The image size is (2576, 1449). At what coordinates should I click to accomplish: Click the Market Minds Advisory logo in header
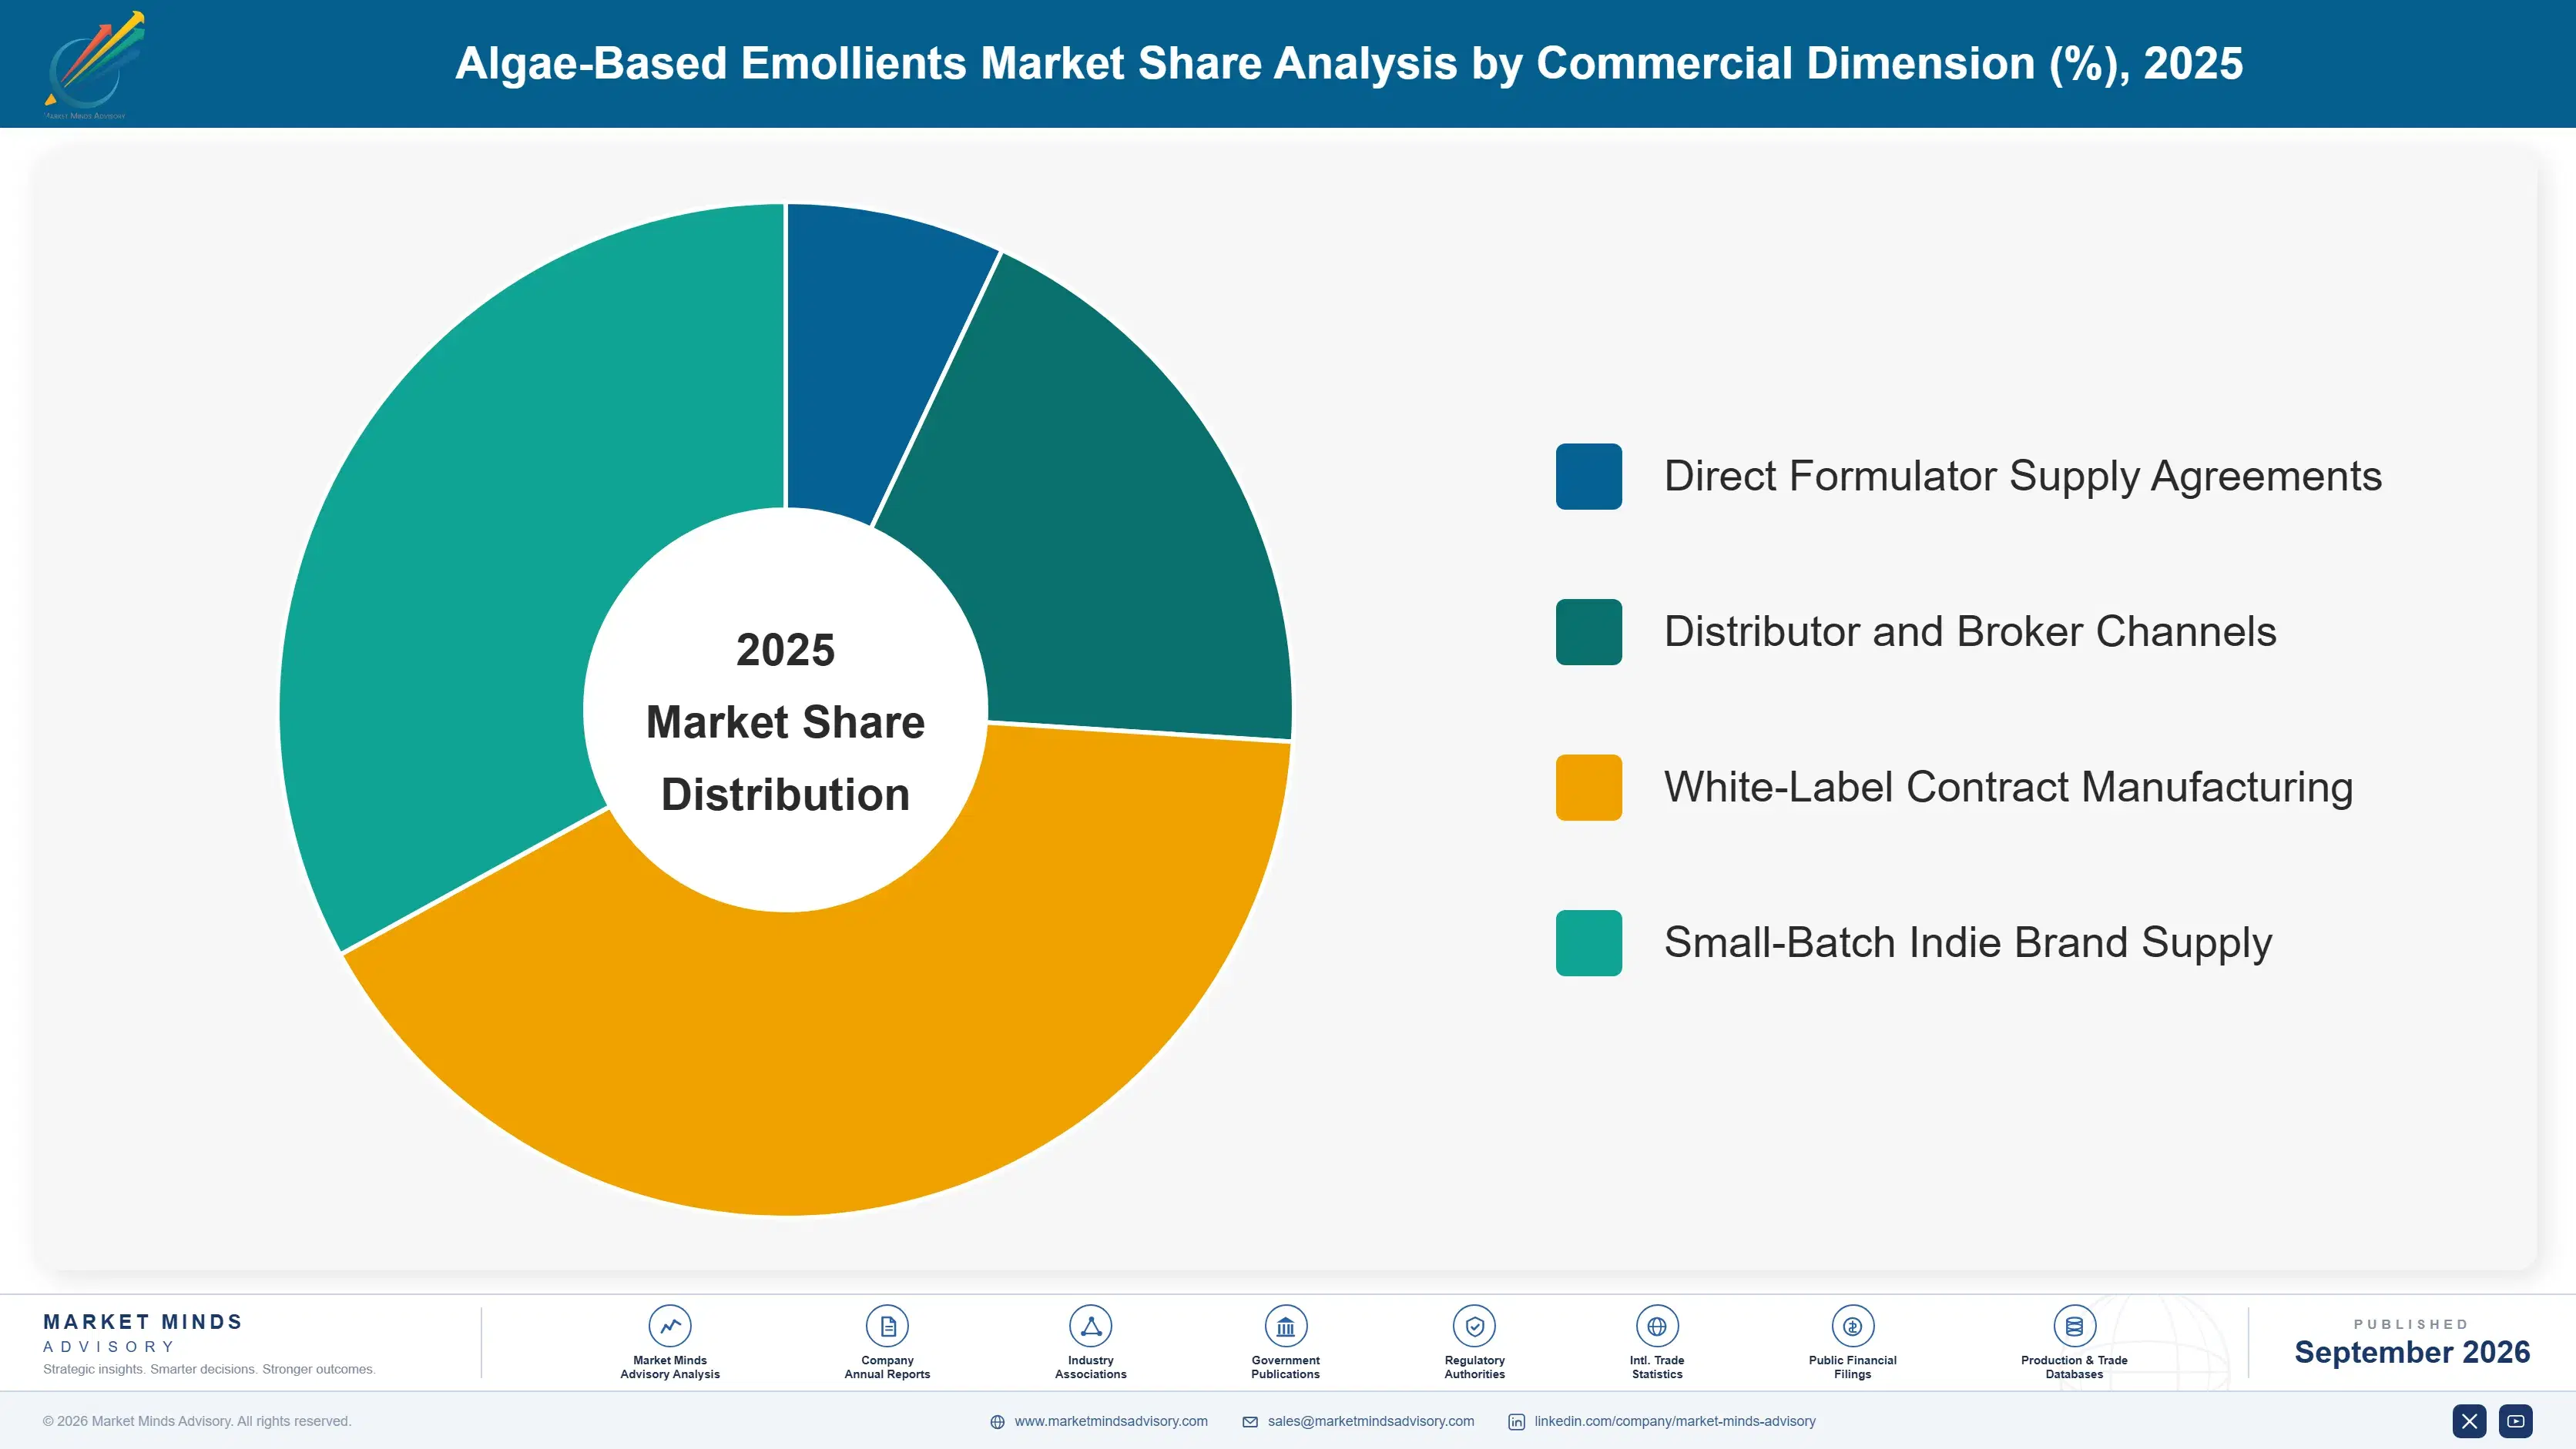(x=94, y=65)
